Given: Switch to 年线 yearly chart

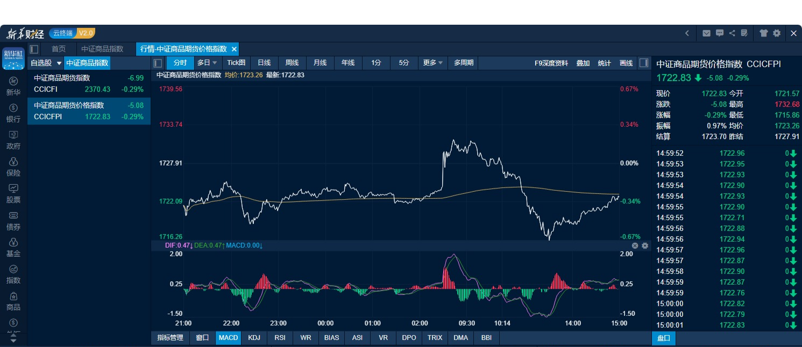Looking at the screenshot, I should click(x=348, y=63).
